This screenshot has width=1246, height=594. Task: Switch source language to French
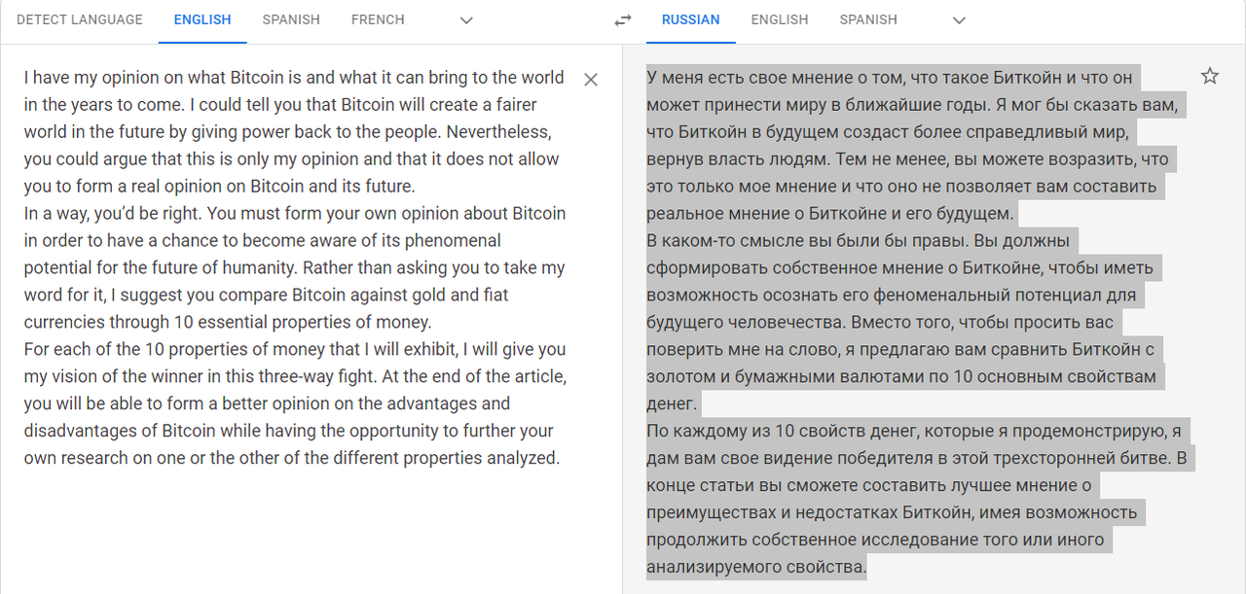coord(378,19)
